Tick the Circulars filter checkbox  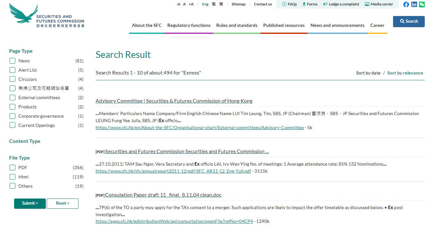[x=12, y=79]
